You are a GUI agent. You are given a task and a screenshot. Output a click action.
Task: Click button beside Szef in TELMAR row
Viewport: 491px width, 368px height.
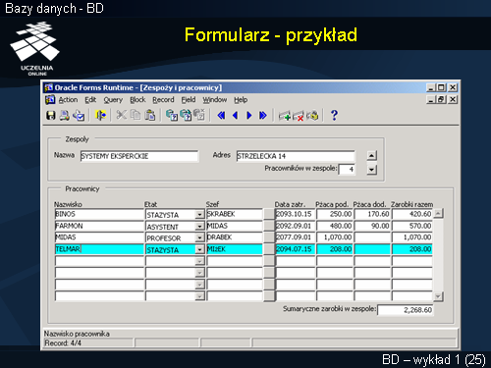point(269,249)
